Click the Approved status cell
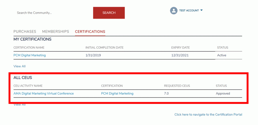Viewport: 258px width, 125px height. pyautogui.click(x=223, y=93)
